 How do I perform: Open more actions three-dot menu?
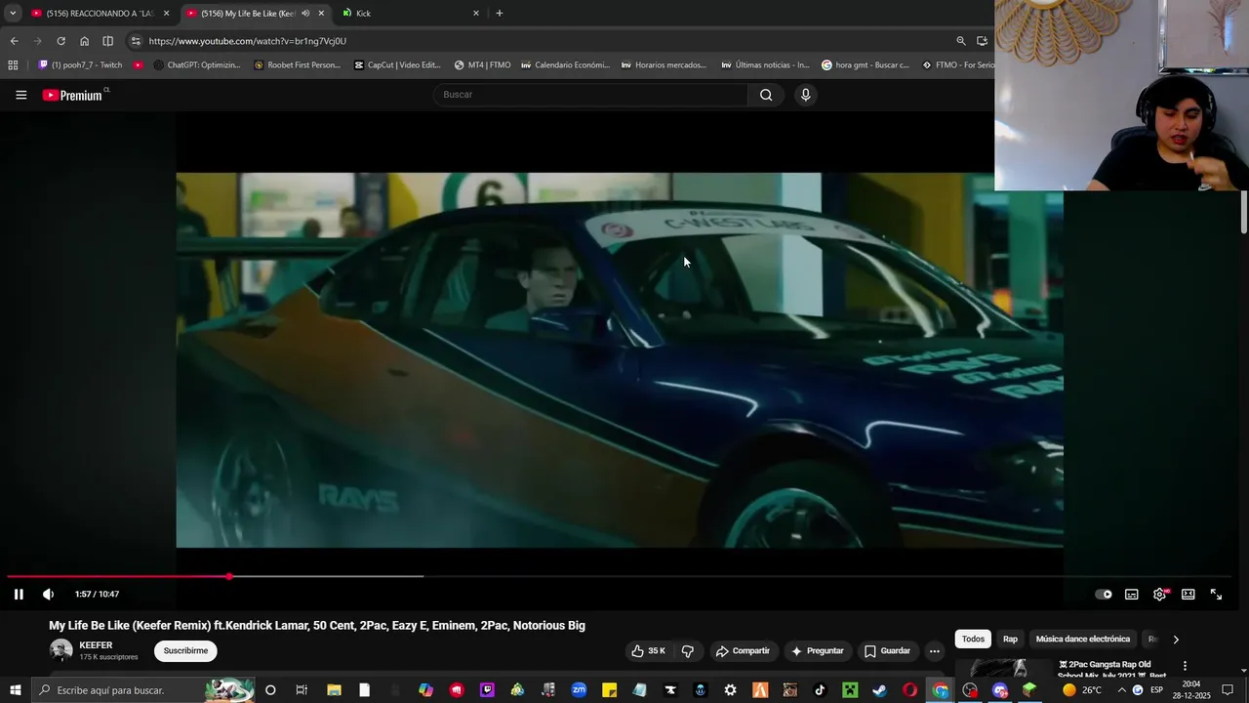(934, 651)
